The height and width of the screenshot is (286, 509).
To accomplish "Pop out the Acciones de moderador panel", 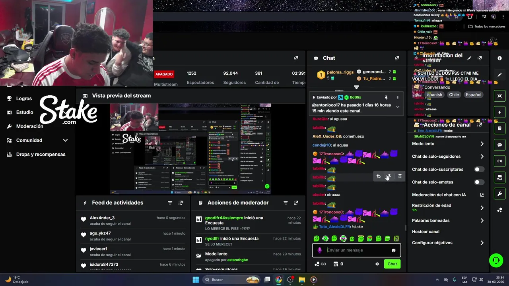I will coord(296,203).
